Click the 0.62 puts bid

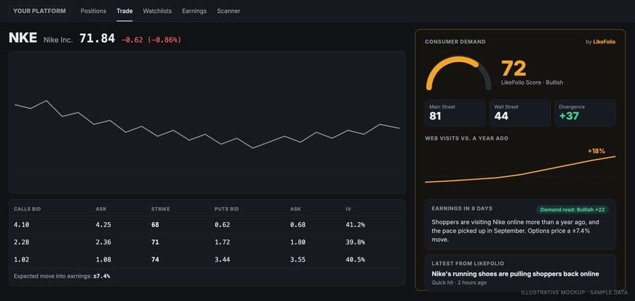point(222,225)
